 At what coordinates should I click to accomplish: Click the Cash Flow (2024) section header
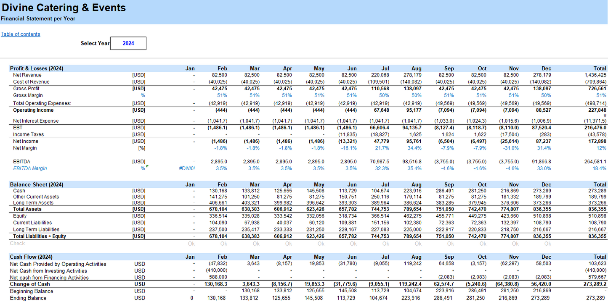pos(31,257)
